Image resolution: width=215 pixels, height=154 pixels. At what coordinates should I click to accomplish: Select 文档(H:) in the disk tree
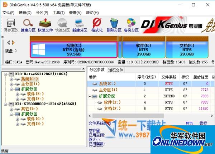click(x=35, y=124)
